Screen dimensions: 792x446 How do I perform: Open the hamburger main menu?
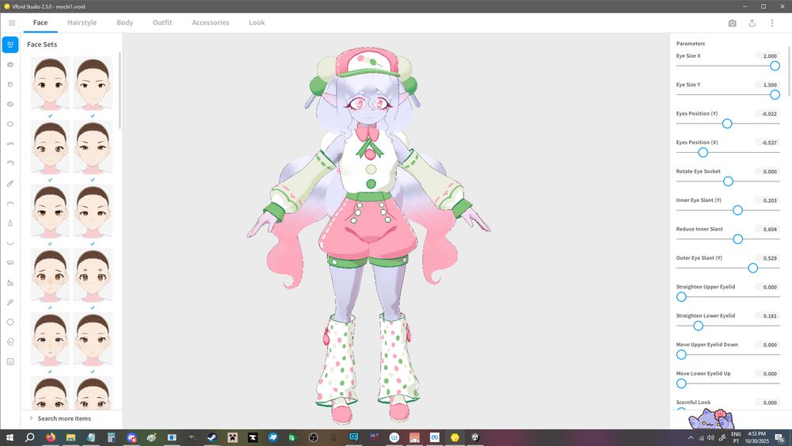click(x=12, y=23)
